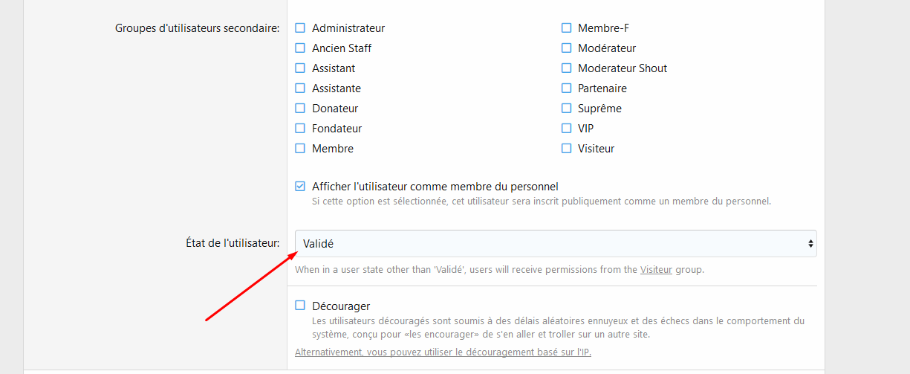Enable the VIP group checkbox
The width and height of the screenshot is (910, 374).
point(566,129)
